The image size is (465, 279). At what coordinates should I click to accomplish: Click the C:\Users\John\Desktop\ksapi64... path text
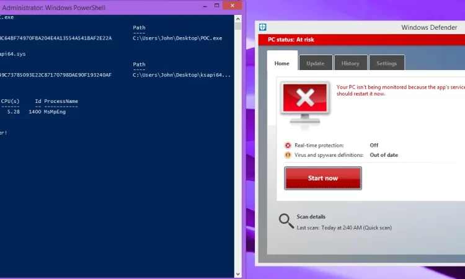click(182, 75)
